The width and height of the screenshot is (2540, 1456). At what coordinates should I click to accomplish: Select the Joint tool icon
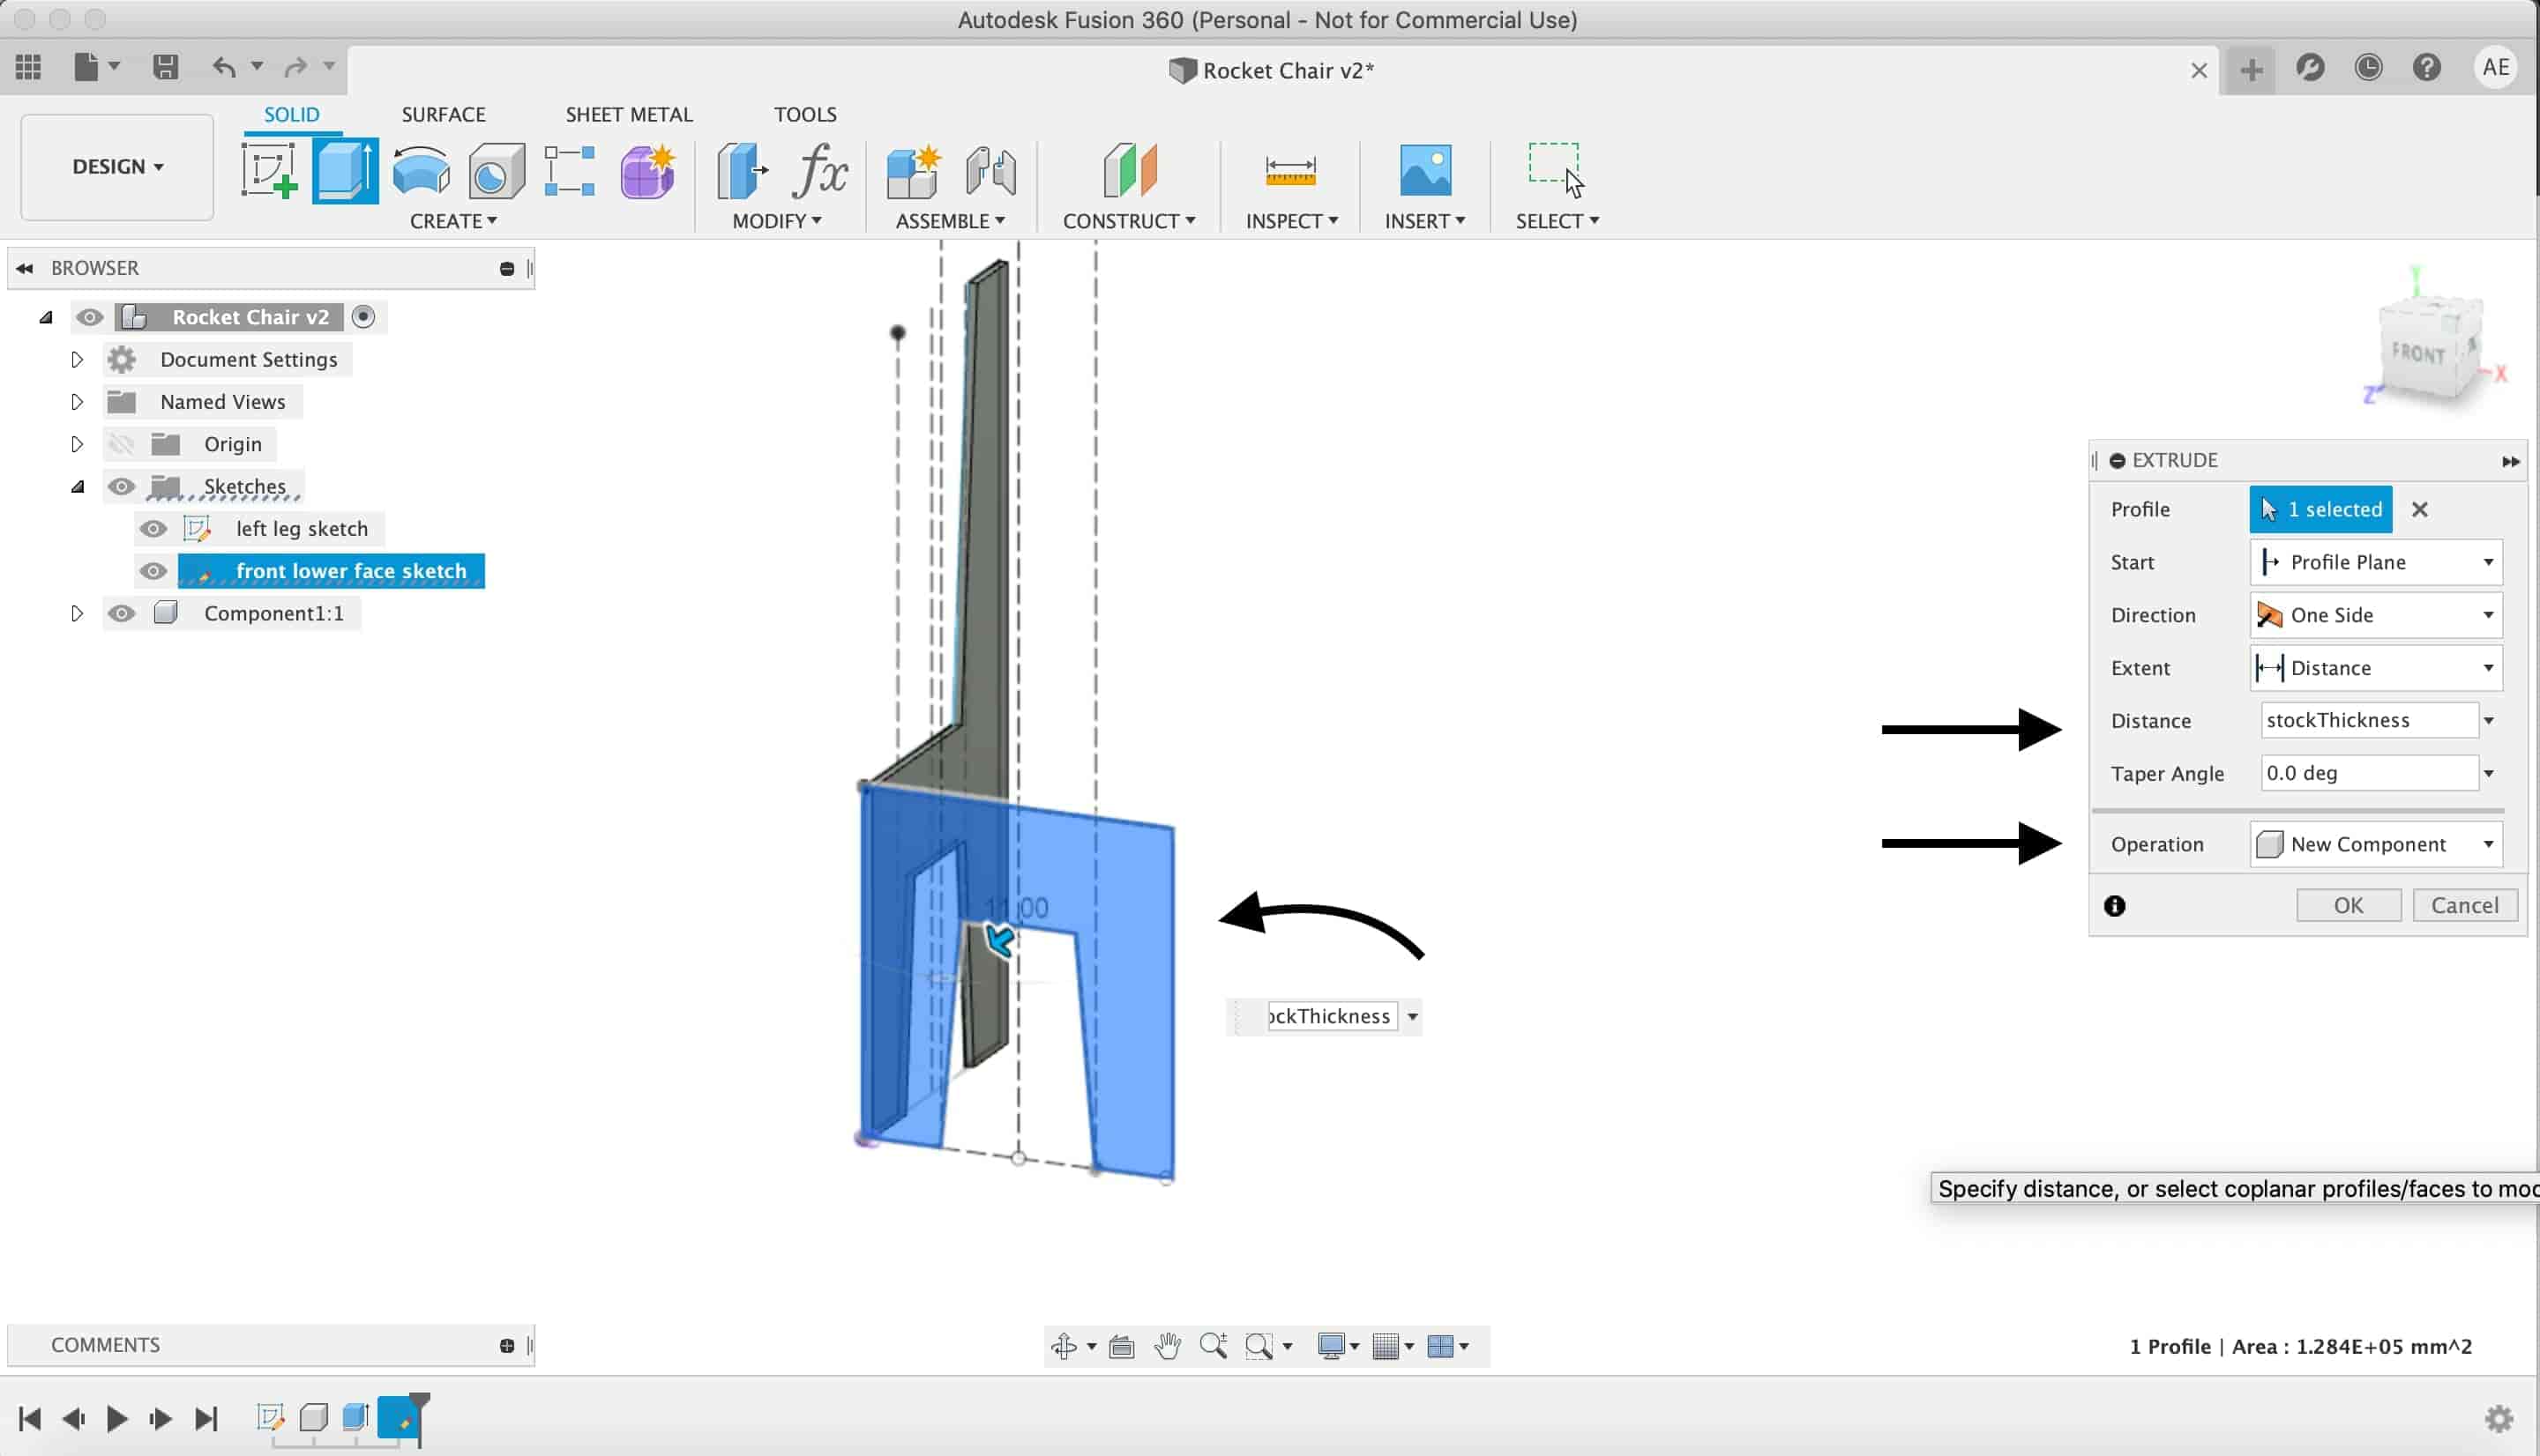990,171
